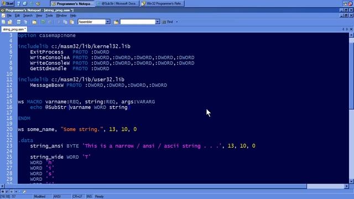
Task: Click the Save All toolbar icon
Action: [25, 22]
